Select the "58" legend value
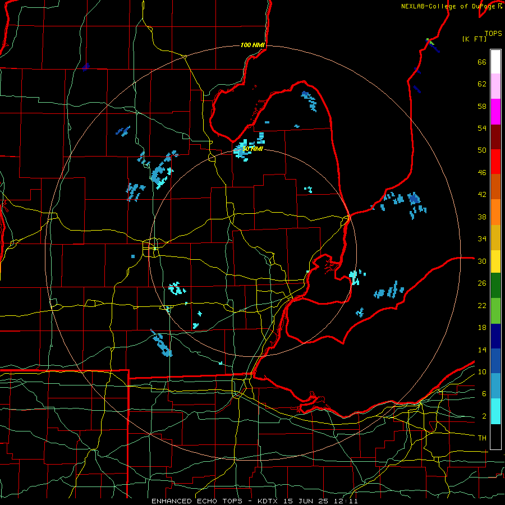The width and height of the screenshot is (505, 505). coord(482,106)
